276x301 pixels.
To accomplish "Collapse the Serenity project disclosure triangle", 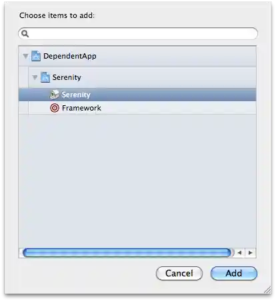I will tap(35, 77).
